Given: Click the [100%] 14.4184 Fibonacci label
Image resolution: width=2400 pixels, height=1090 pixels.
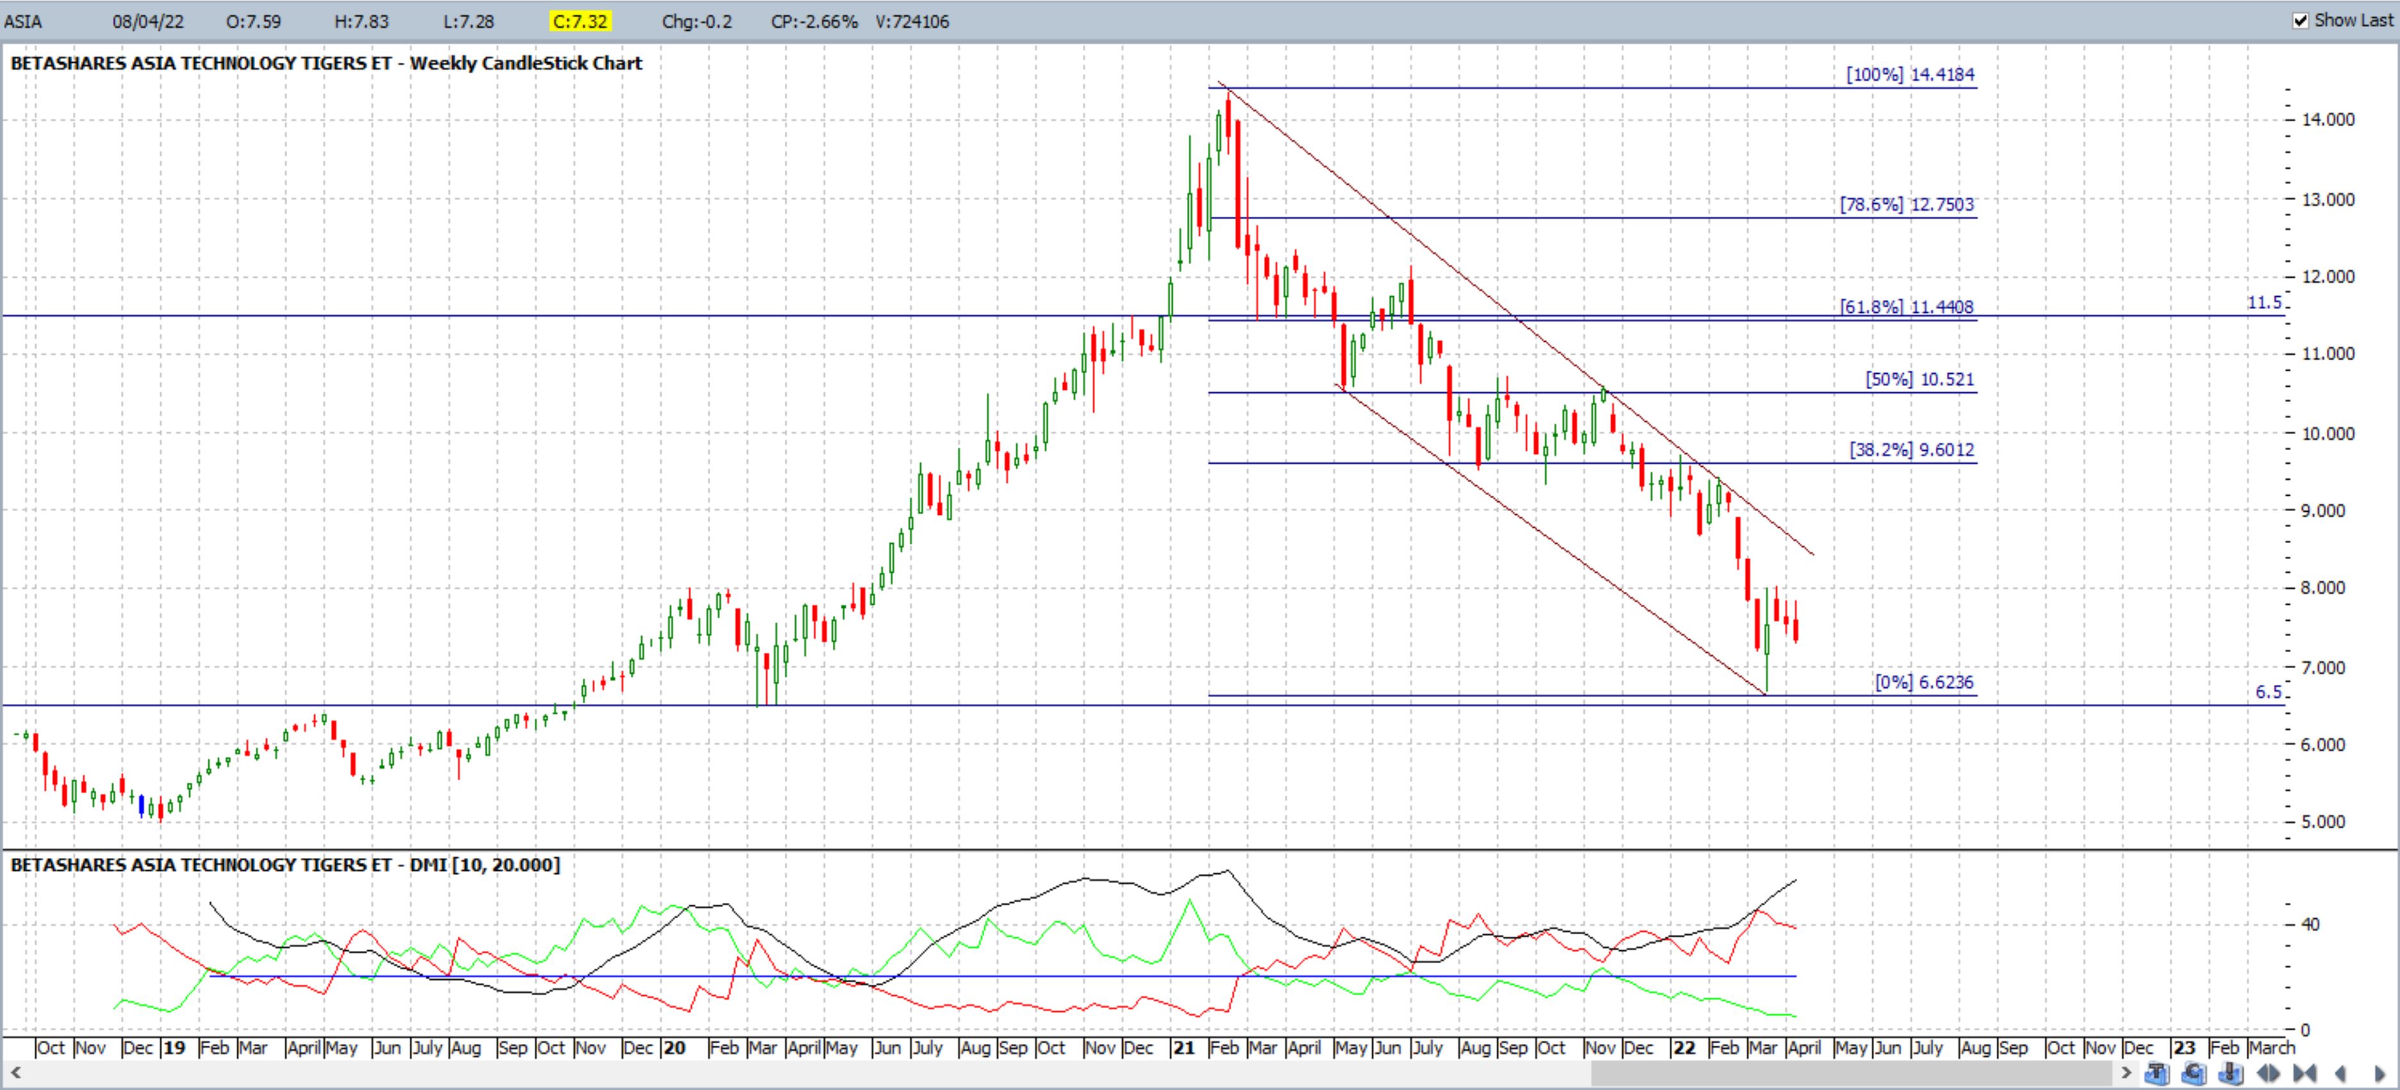Looking at the screenshot, I should pos(1910,74).
